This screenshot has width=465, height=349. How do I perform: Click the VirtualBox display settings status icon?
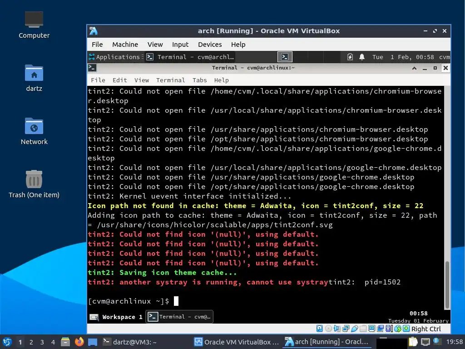pos(371,329)
